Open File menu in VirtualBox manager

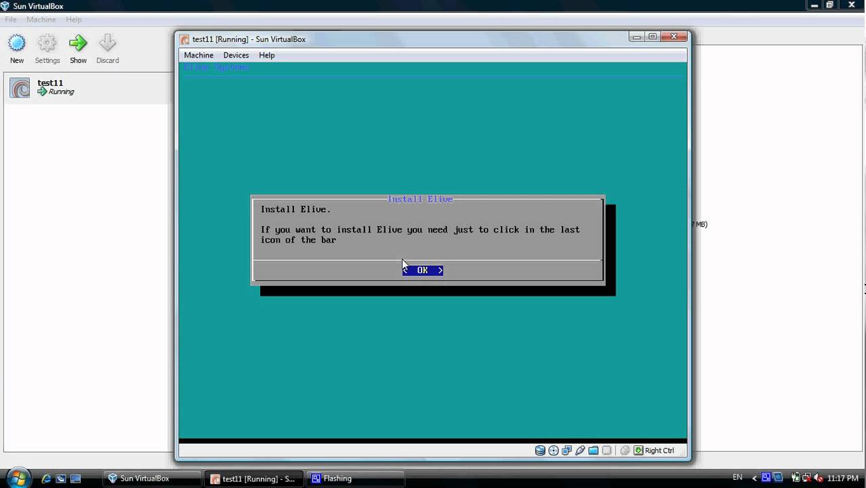pos(11,20)
